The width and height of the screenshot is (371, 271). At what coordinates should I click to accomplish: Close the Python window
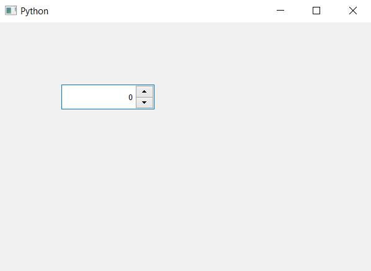(353, 11)
